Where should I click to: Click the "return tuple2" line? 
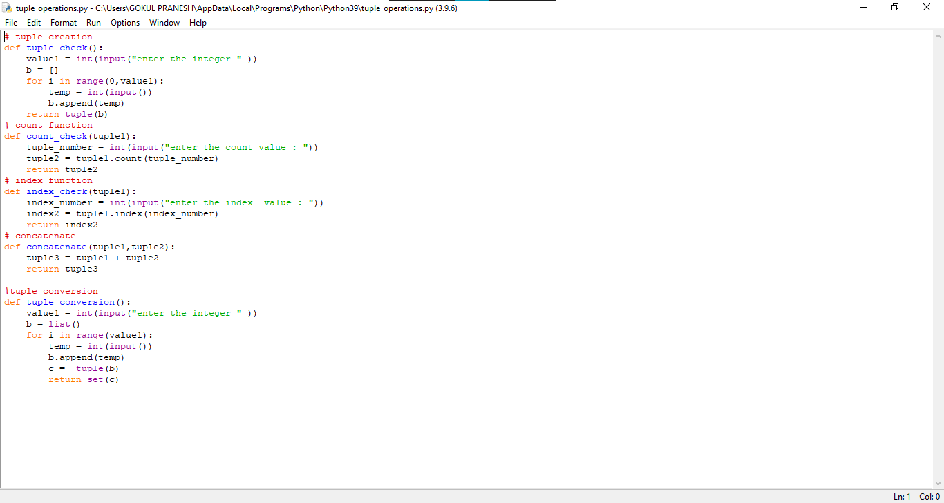tap(62, 169)
